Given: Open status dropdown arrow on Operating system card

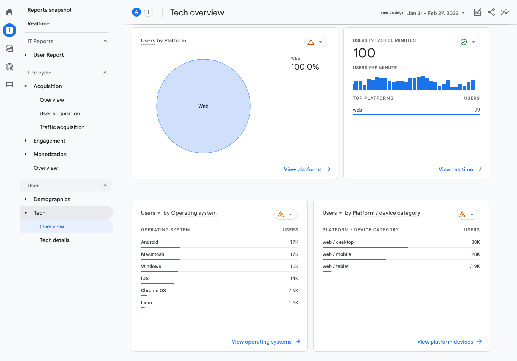Looking at the screenshot, I should 290,214.
